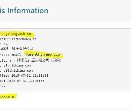Click the 11:05:36 time on the expiration line
This screenshot has width=131, height=110.
(x=37, y=81)
